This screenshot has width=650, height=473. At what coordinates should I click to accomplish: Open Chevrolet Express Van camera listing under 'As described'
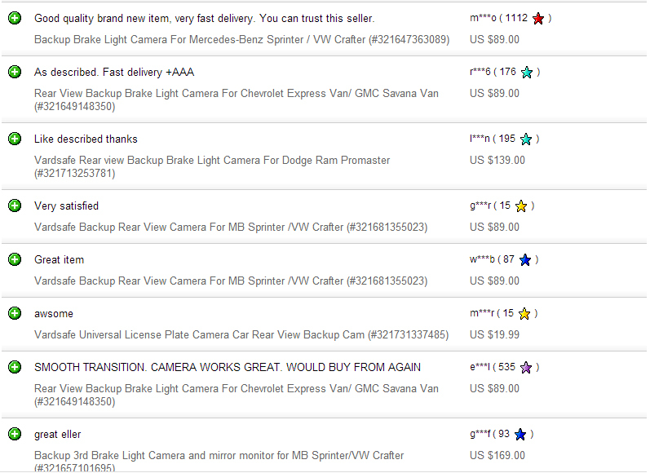pos(237,100)
